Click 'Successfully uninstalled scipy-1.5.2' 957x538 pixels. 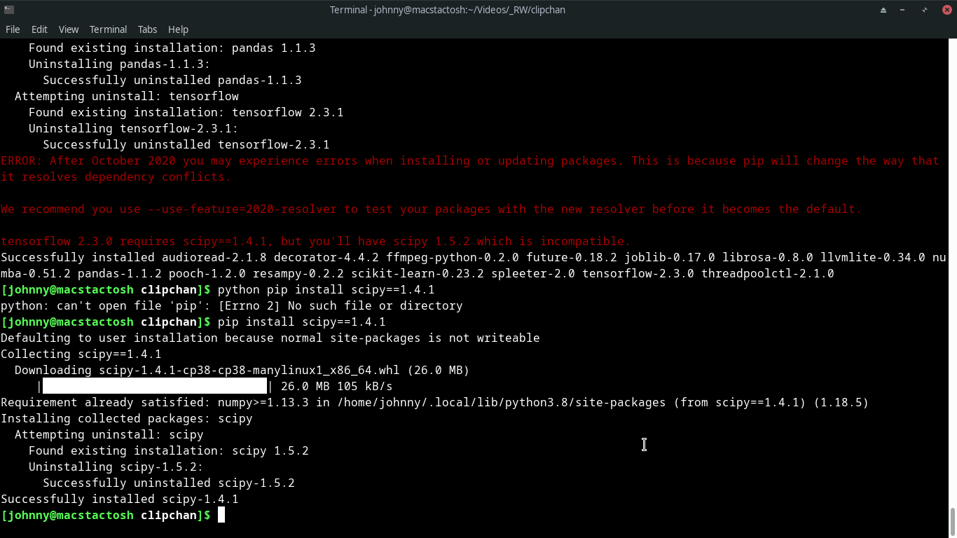[168, 483]
